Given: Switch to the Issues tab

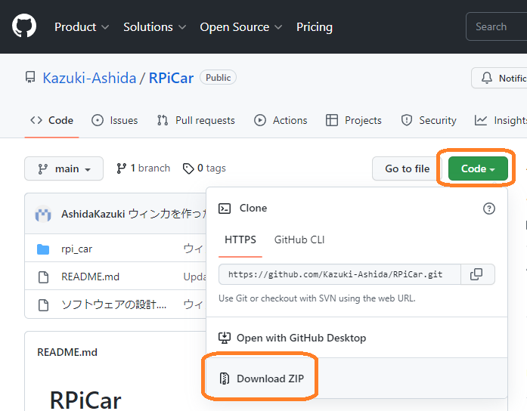Looking at the screenshot, I should [115, 120].
